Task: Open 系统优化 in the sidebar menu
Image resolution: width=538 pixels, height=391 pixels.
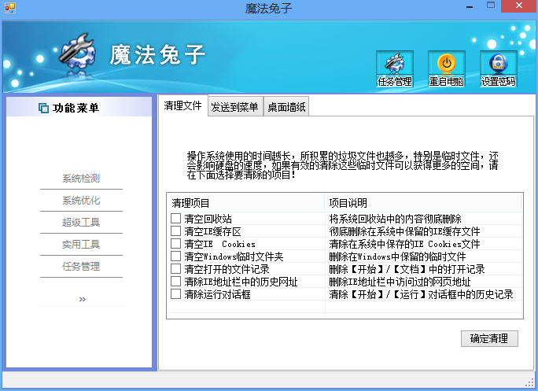Action: click(81, 200)
